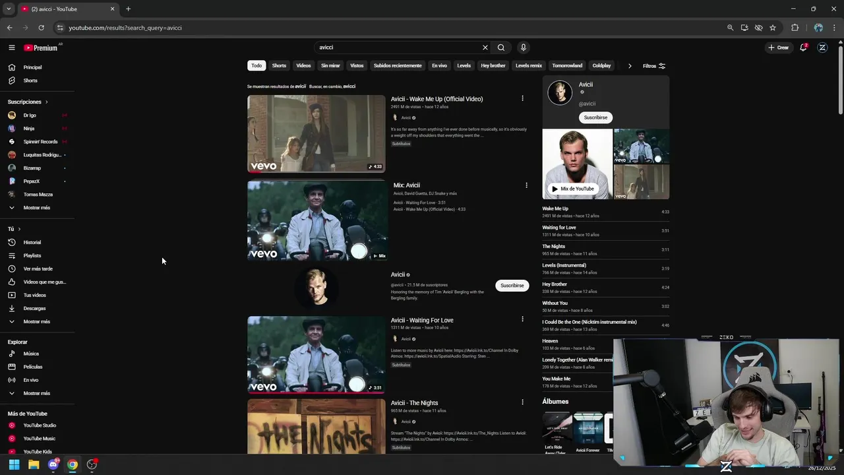Viewport: 844px width, 475px height.
Task: Click the Crear button
Action: [778, 47]
